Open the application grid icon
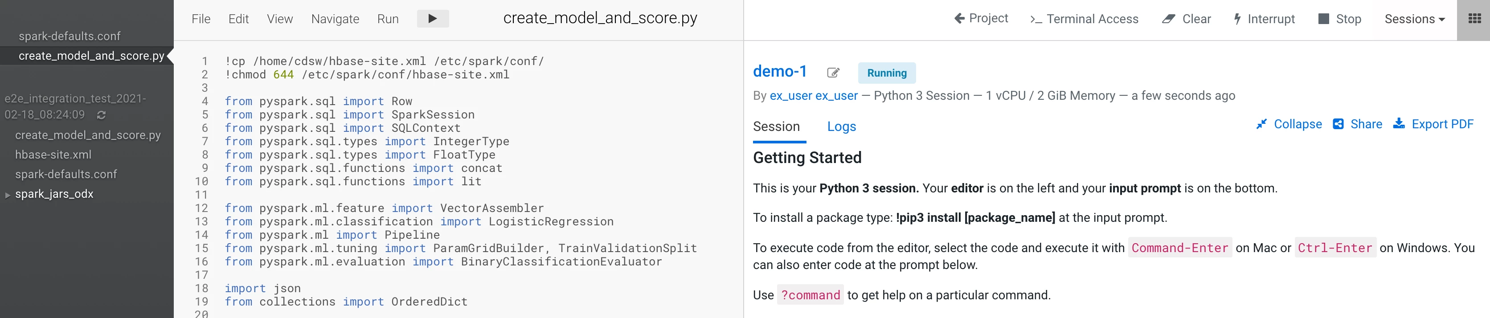The height and width of the screenshot is (318, 1490). click(1474, 19)
